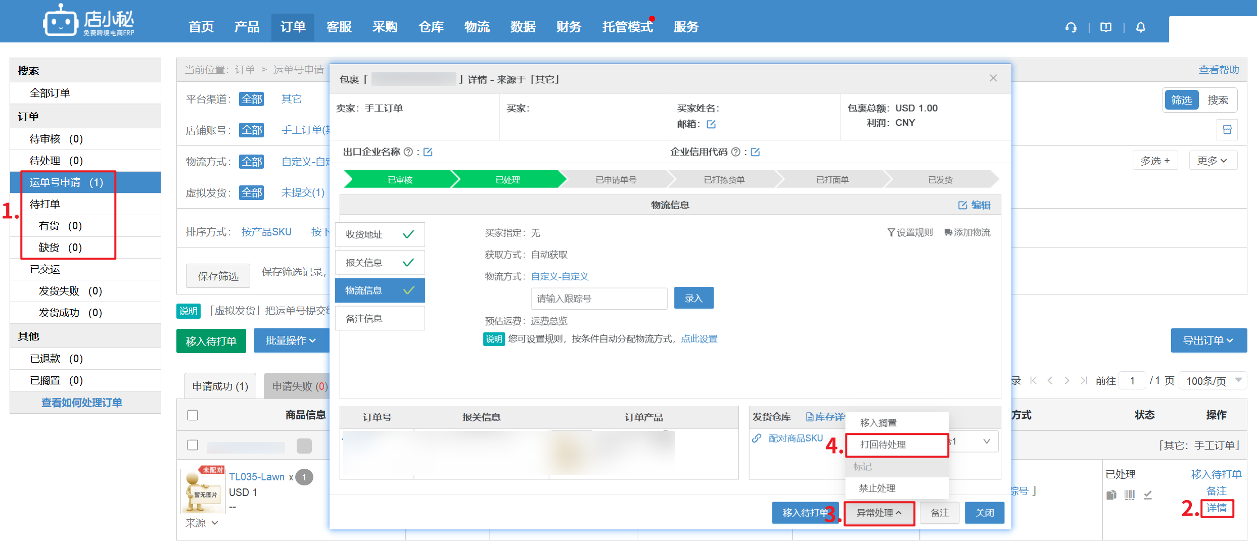Image resolution: width=1257 pixels, height=544 pixels.
Task: Click the 点此设置 link
Action: pyautogui.click(x=699, y=339)
